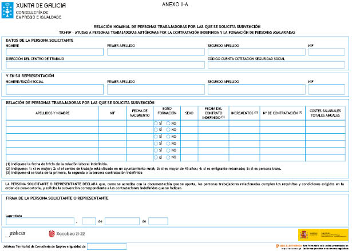Image resolution: width=352 pixels, height=251 pixels.
Task: Focus the applicant's Segundo Apellido field
Action: pos(255,52)
